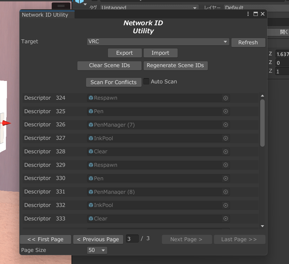Click object picker for Descriptor 326 PenManager (7)

[x=226, y=125]
